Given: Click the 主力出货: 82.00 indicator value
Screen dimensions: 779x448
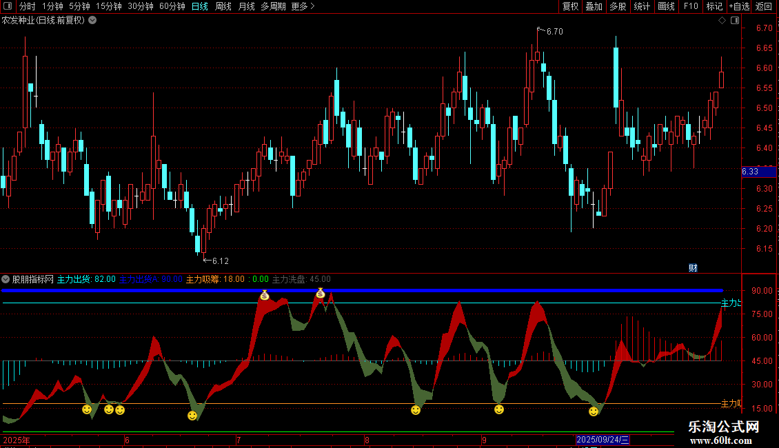Looking at the screenshot, I should pyautogui.click(x=86, y=280).
